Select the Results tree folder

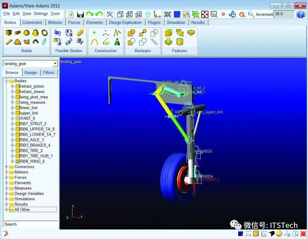click(21, 204)
